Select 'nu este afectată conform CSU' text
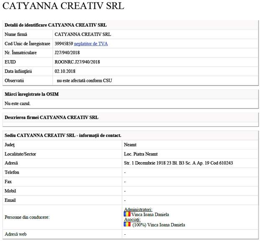The height and width of the screenshot is (241, 260). pos(84,81)
